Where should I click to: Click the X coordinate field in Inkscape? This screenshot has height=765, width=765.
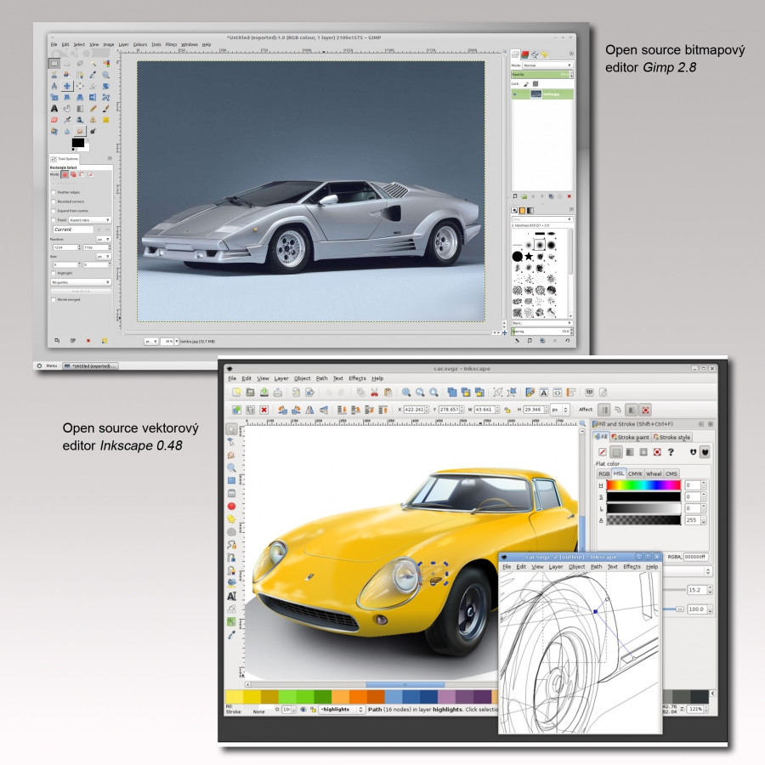pos(415,410)
